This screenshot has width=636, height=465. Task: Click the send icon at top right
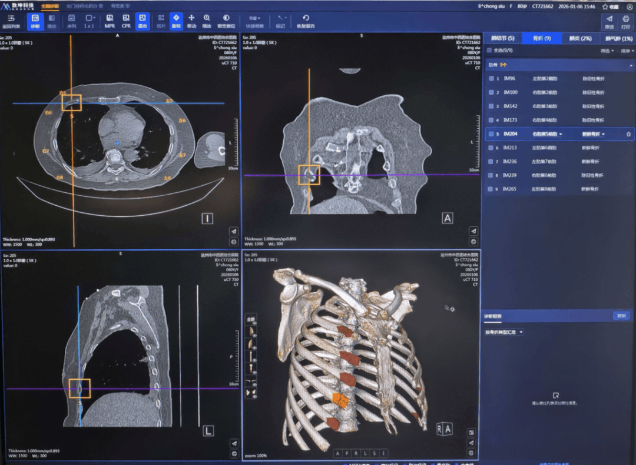click(x=609, y=22)
